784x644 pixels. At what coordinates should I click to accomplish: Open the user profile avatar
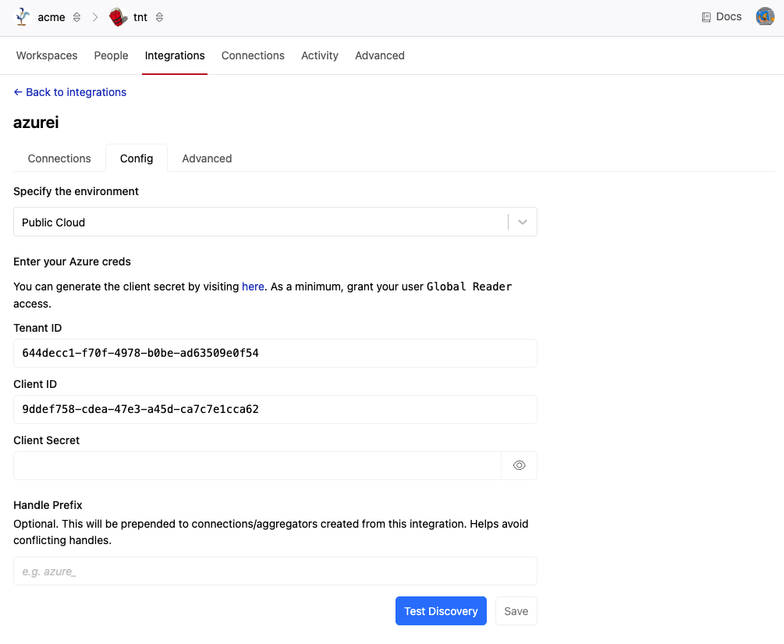click(764, 16)
